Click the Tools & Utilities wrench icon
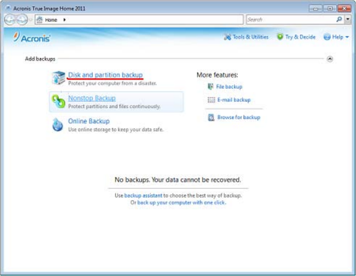The height and width of the screenshot is (276, 356). [227, 37]
